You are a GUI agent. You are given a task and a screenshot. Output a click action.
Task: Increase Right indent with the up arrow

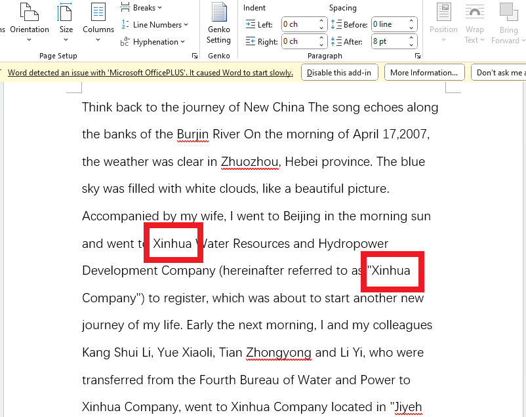tap(321, 37)
